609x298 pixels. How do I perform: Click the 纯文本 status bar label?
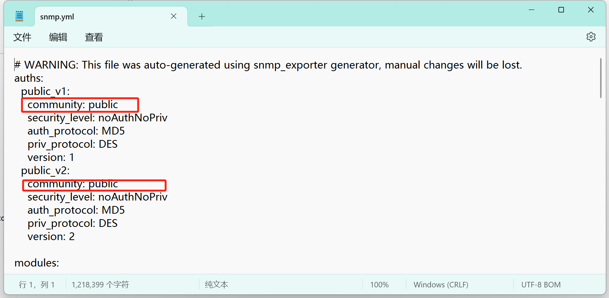tap(217, 285)
